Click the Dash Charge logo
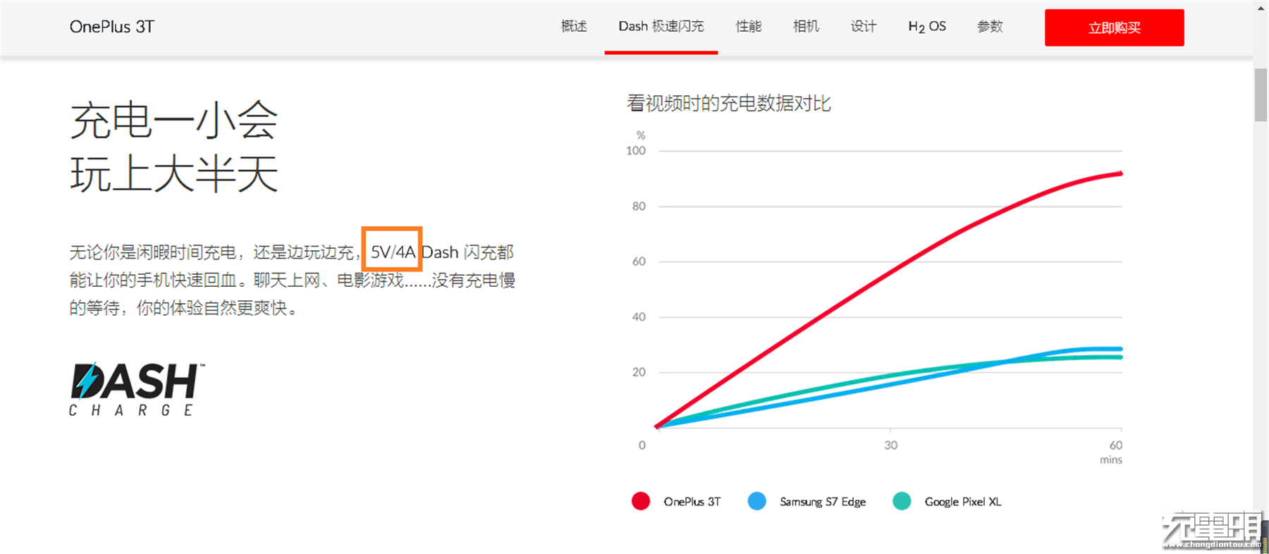 click(137, 389)
